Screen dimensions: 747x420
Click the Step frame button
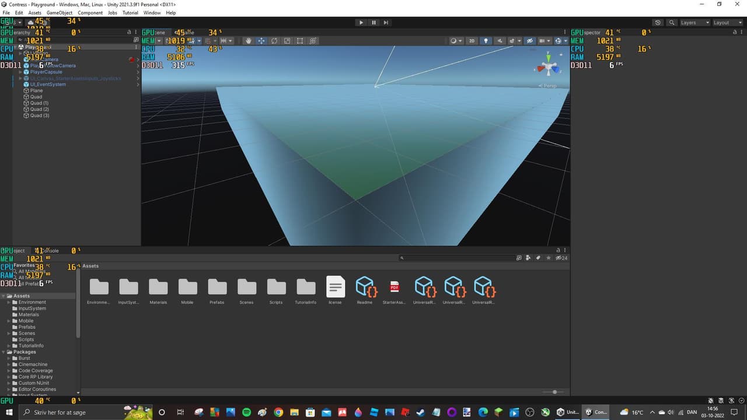(x=386, y=22)
